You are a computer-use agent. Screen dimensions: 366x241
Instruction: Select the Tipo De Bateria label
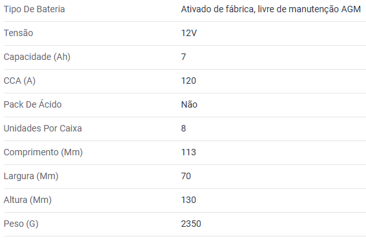(34, 9)
